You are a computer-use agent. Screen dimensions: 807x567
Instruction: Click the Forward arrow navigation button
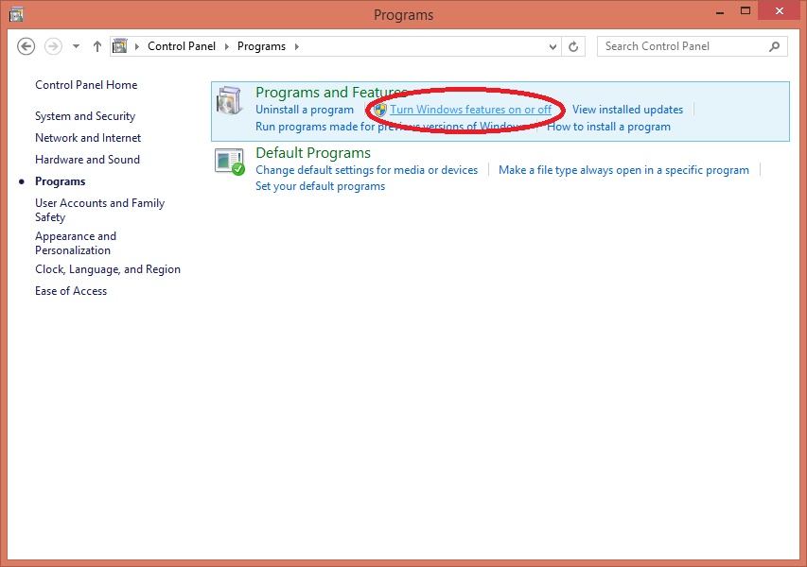click(x=53, y=46)
